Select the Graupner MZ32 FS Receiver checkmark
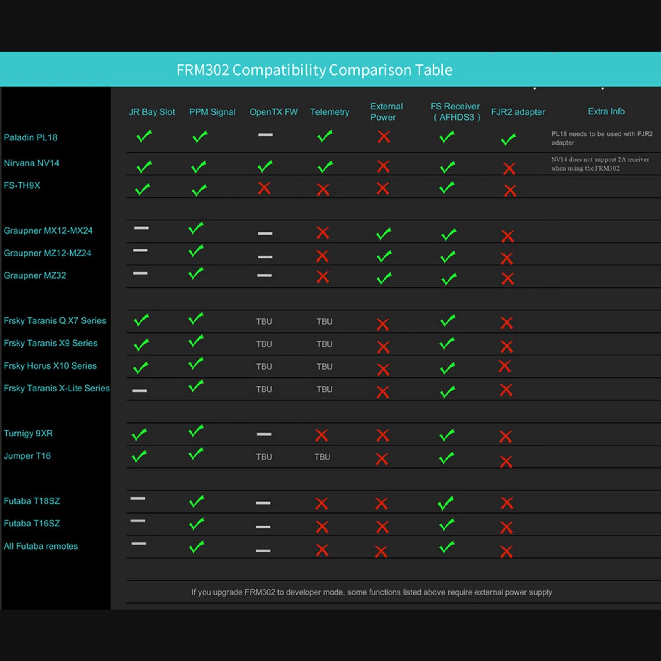This screenshot has width=661, height=661. coord(449,279)
